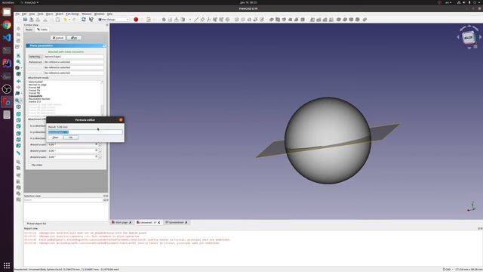This screenshot has height=272, width=483.
Task: Click the Pocket tool icon
Action: click(272, 20)
